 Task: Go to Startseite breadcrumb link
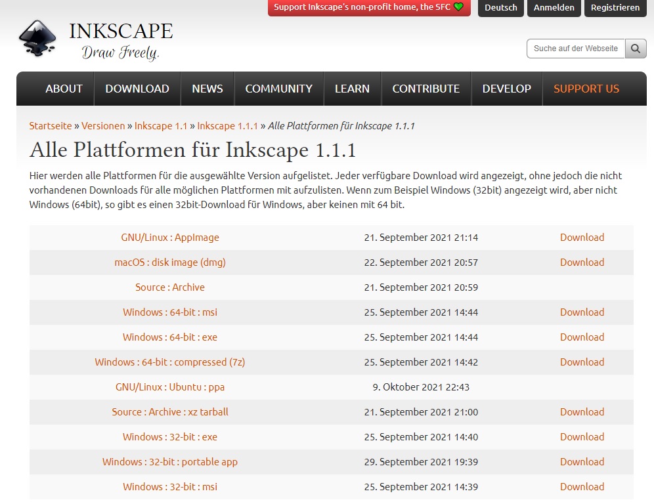(x=51, y=126)
